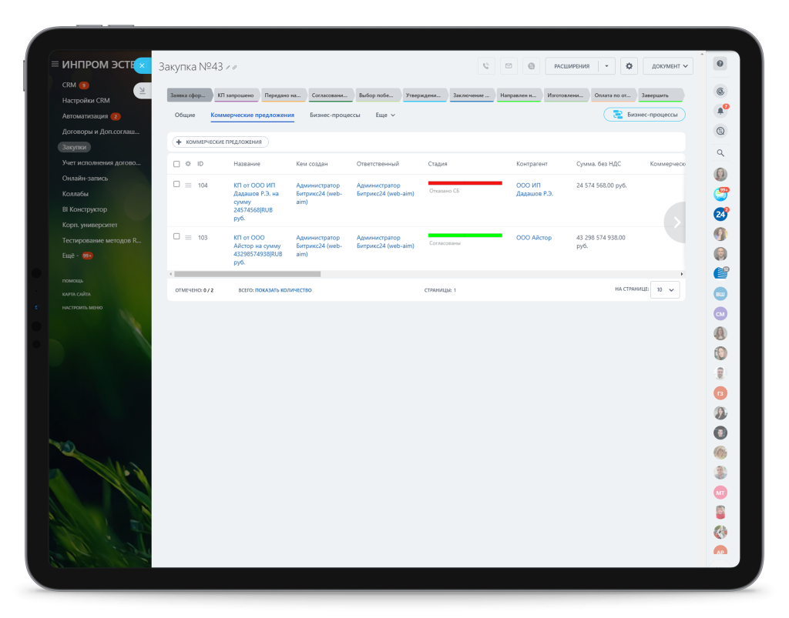This screenshot has width=789, height=618.
Task: Open settings gear next to Документ
Action: point(629,66)
